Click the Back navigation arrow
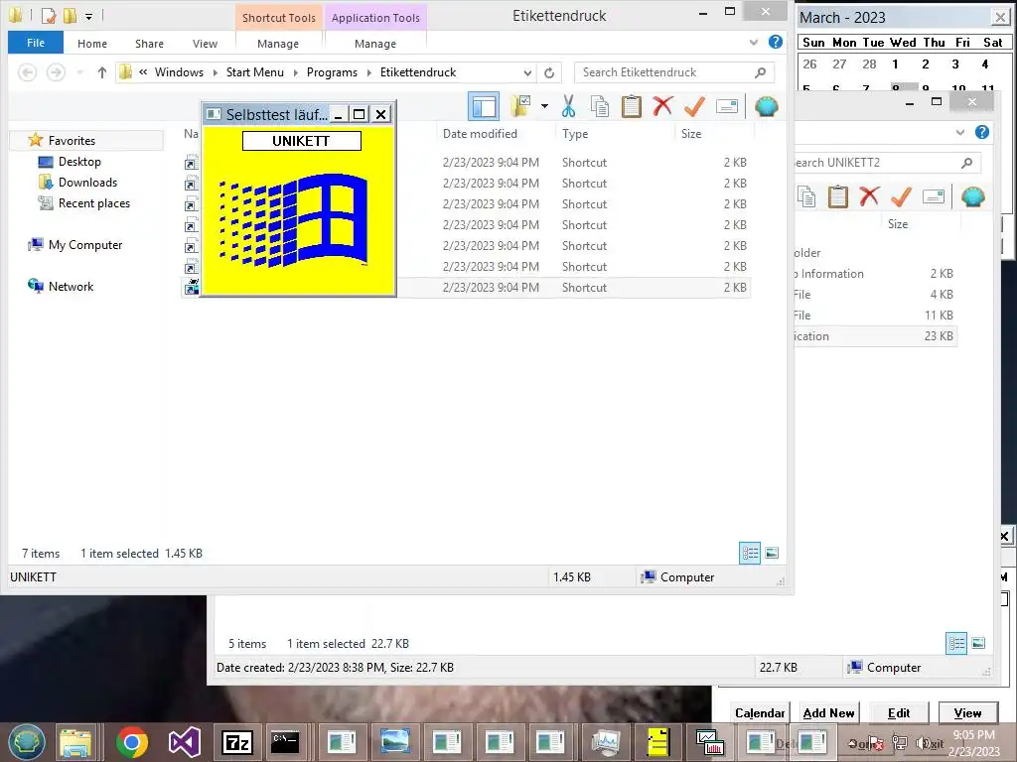Image resolution: width=1017 pixels, height=762 pixels. (27, 72)
